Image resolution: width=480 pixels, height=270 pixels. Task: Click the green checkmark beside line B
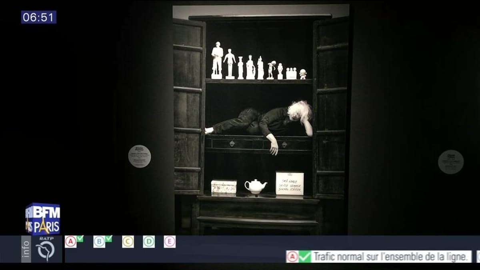tap(109, 239)
